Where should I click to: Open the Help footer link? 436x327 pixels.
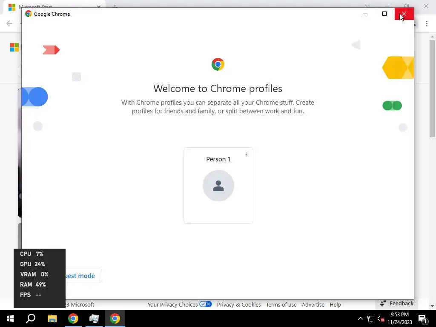336,304
